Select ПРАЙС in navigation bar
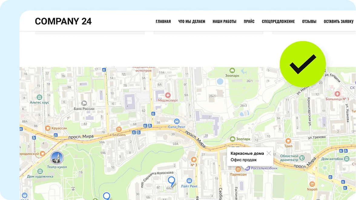This screenshot has width=356, height=200. coord(249,22)
